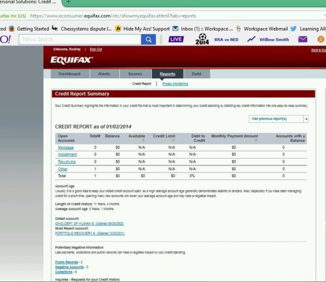Click into the Yahoo Search input field
The image size is (326, 282).
point(80,39)
